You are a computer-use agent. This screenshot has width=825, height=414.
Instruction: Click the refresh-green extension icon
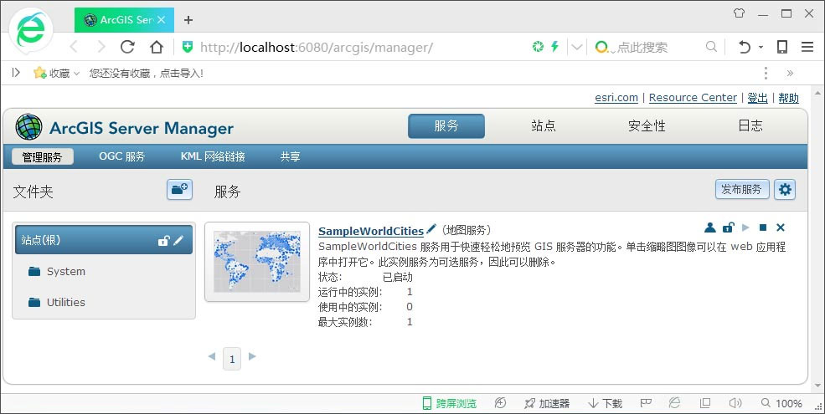[x=537, y=47]
